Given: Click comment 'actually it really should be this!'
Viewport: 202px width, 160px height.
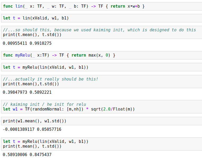Looking at the screenshot, I should [x=50, y=79].
